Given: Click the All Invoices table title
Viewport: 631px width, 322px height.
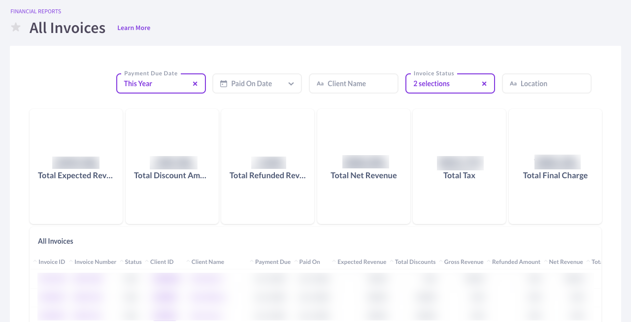Looking at the screenshot, I should (x=56, y=241).
